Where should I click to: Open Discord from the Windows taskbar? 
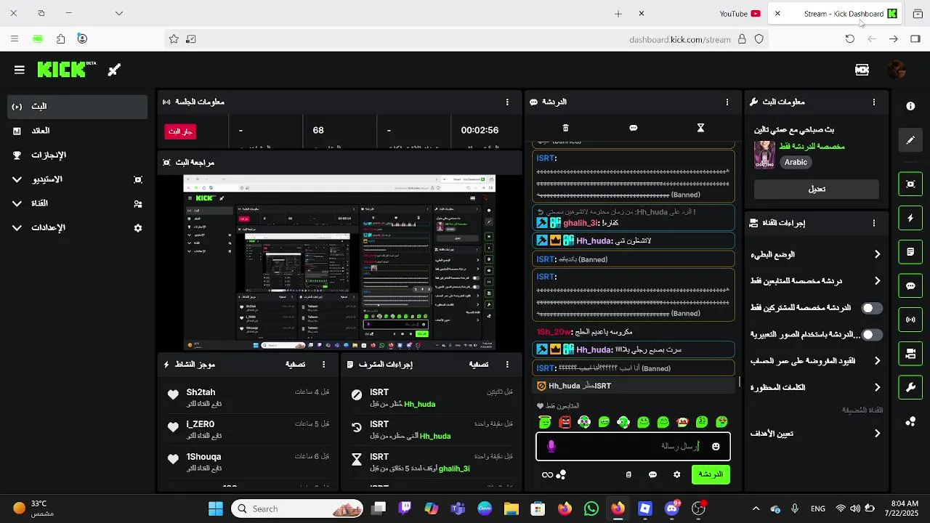click(672, 508)
